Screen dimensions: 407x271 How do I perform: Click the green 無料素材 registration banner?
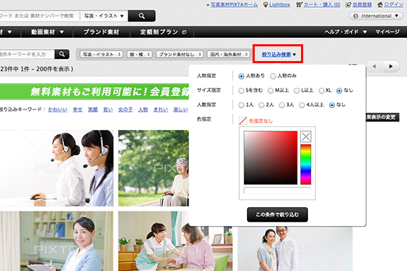[x=95, y=92]
